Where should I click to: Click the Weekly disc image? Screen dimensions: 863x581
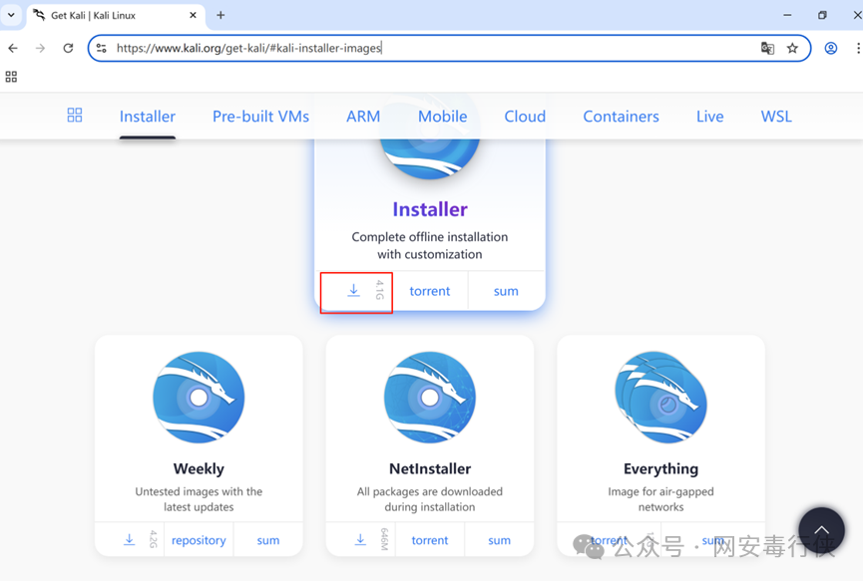tap(199, 398)
